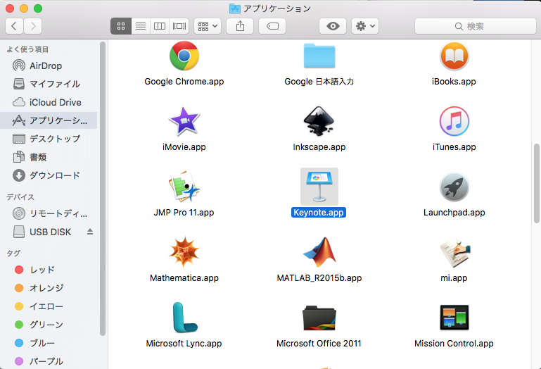Click the Edit Tags toolbar button
Viewport: 541px width, 369px height.
click(x=272, y=26)
